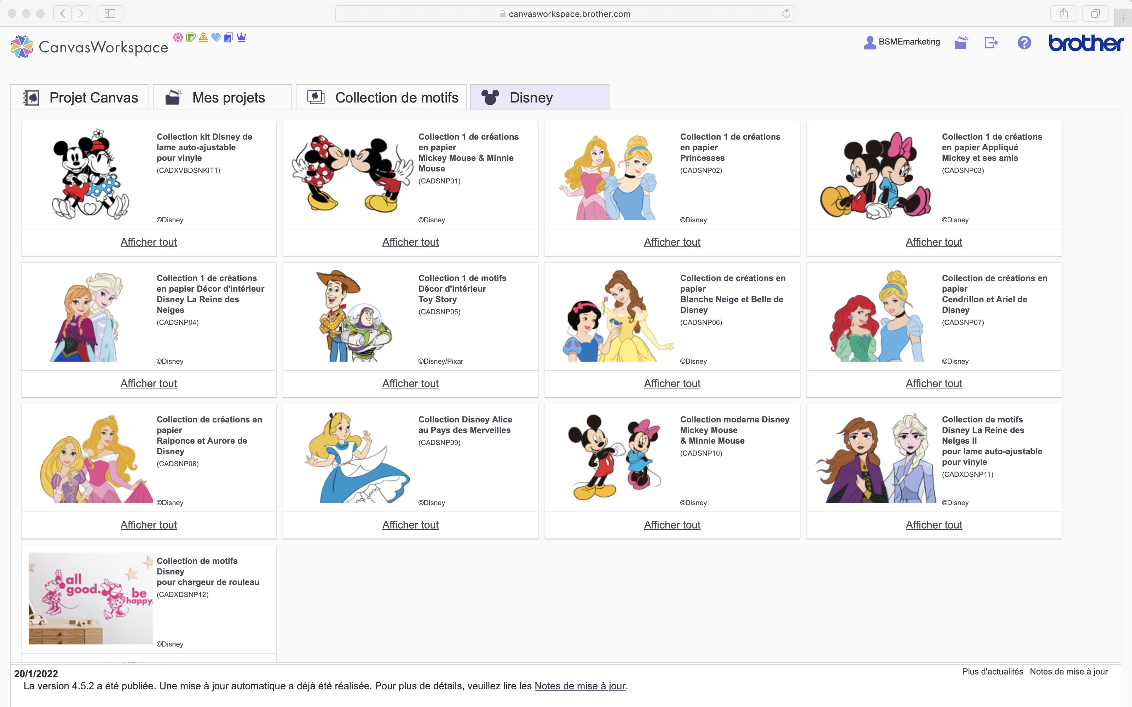The width and height of the screenshot is (1132, 707).
Task: Open the projects folder icon in header
Action: (x=961, y=42)
